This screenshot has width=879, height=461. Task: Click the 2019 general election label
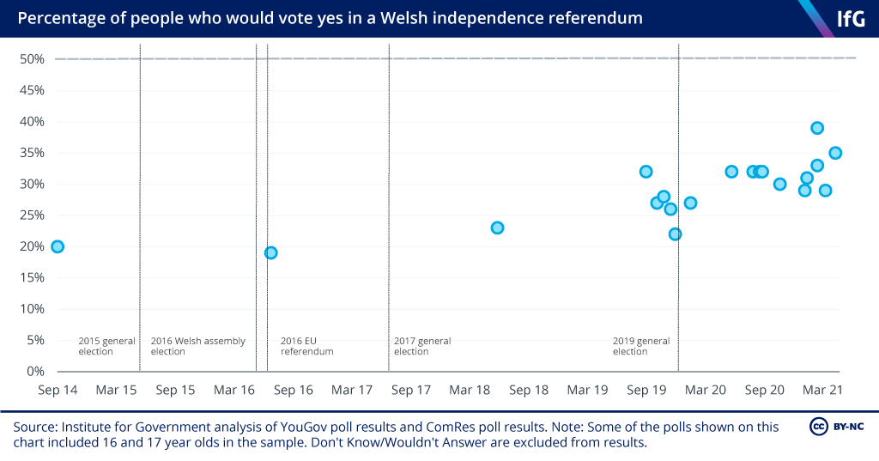click(640, 346)
